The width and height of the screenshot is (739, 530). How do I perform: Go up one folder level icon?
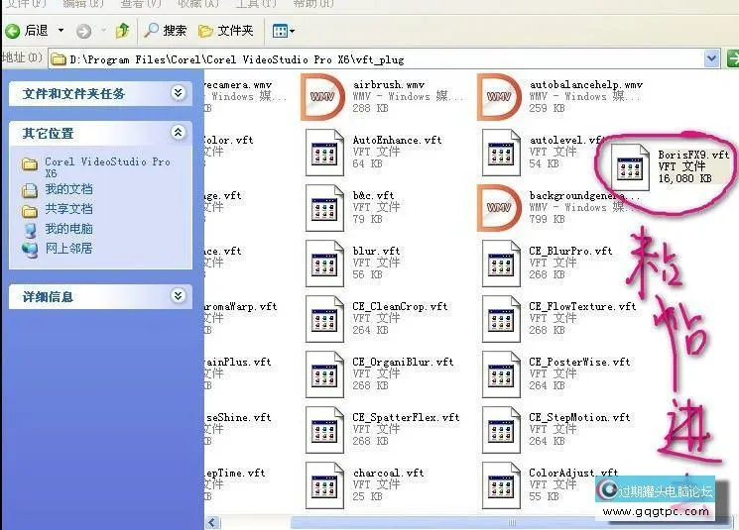click(x=122, y=31)
